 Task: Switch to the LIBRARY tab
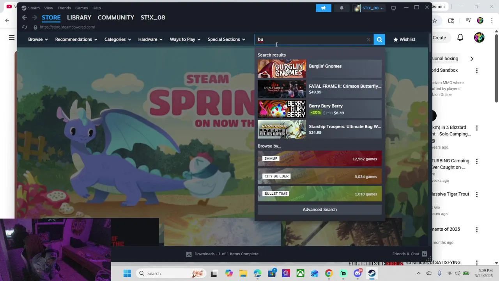79,18
